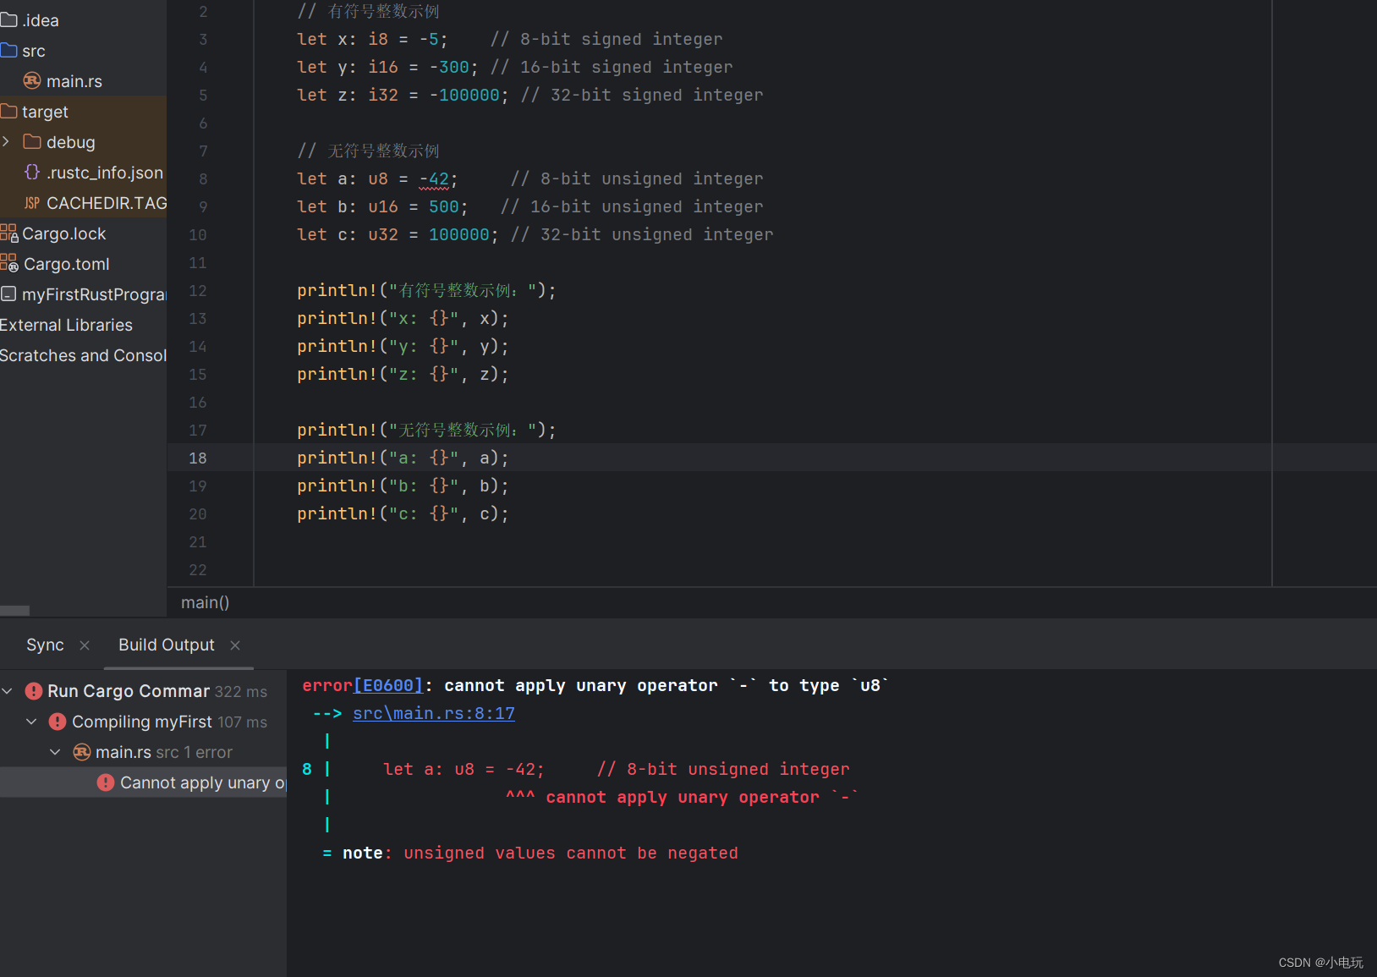
Task: Click main() breadcrumb
Action: [x=206, y=602]
